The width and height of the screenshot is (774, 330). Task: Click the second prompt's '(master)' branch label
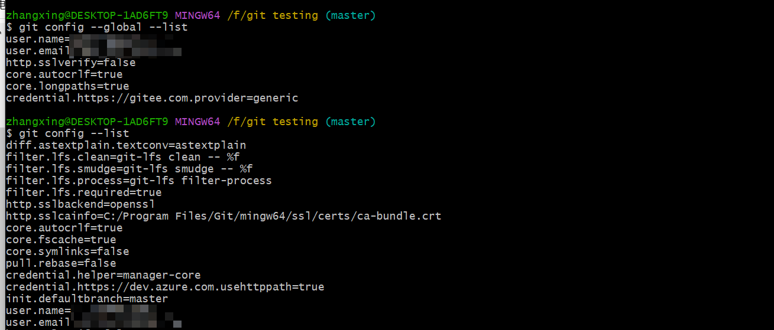[350, 122]
